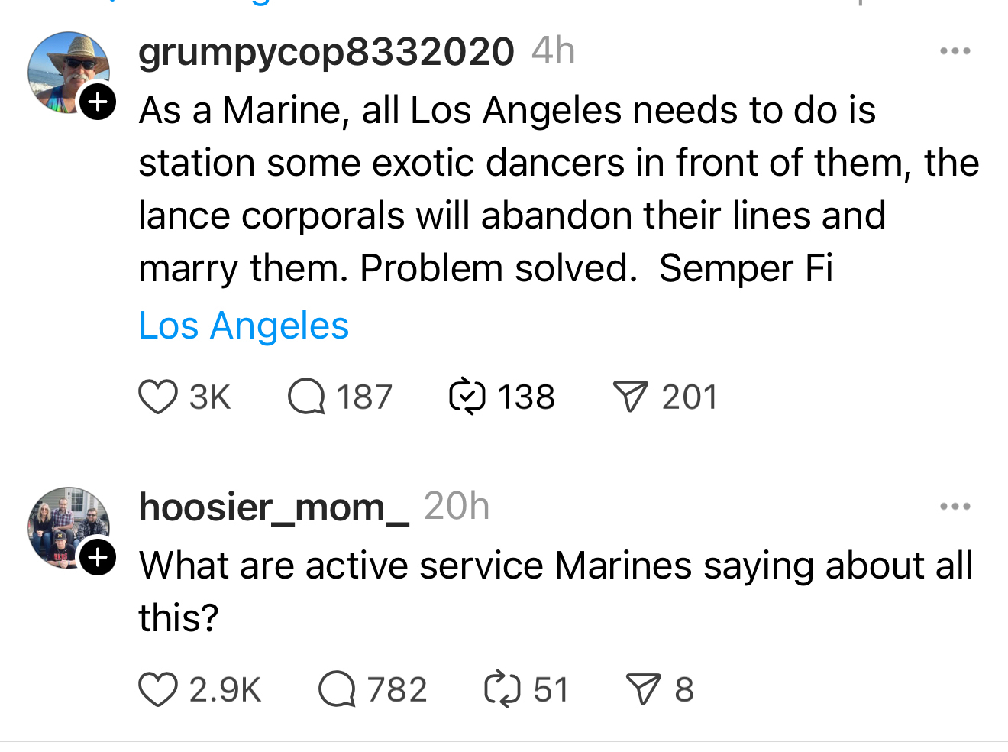
Task: Open replies on grumpycop8332020 post
Action: pyautogui.click(x=306, y=397)
